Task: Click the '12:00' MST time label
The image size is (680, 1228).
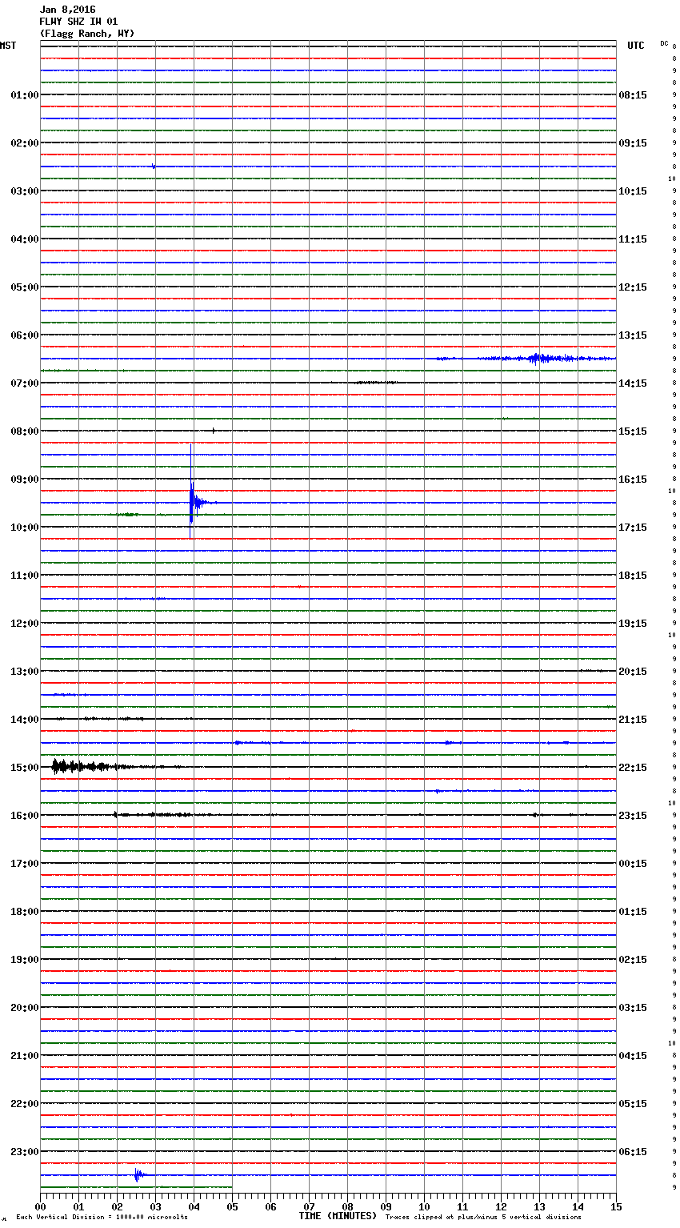Action: (25, 624)
